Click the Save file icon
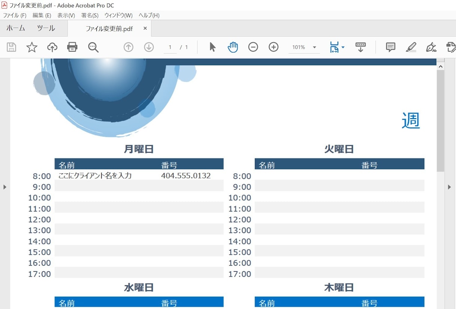 (x=11, y=47)
